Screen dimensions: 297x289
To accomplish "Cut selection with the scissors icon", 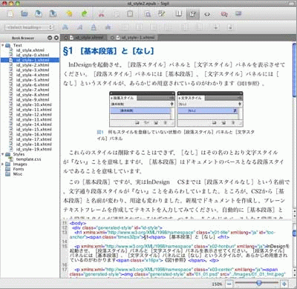I will click(101, 14).
